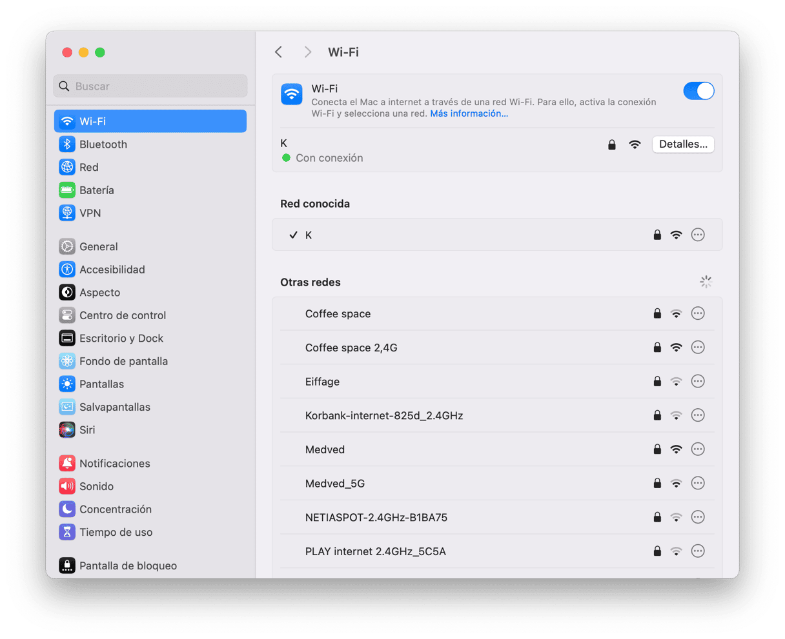
Task: Click the Centro de control icon
Action: tap(67, 315)
